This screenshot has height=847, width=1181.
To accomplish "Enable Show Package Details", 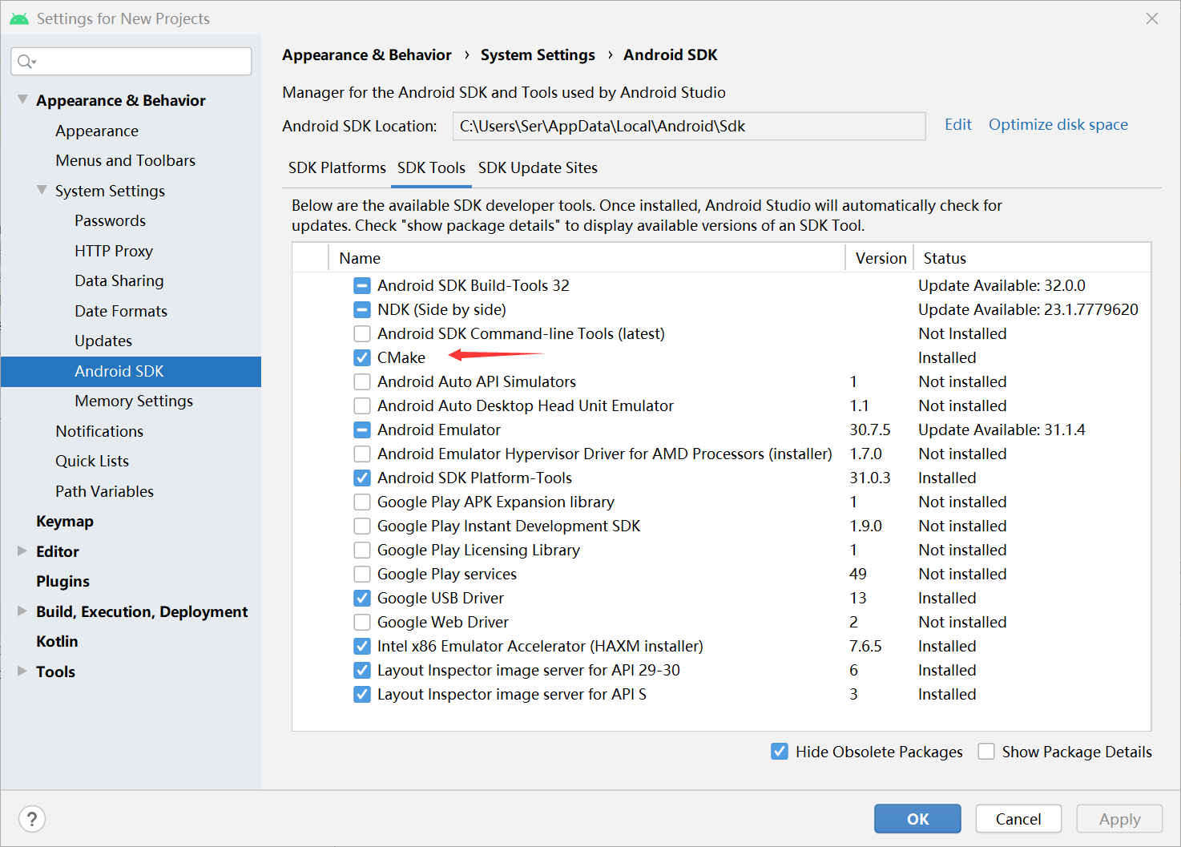I will tap(986, 752).
